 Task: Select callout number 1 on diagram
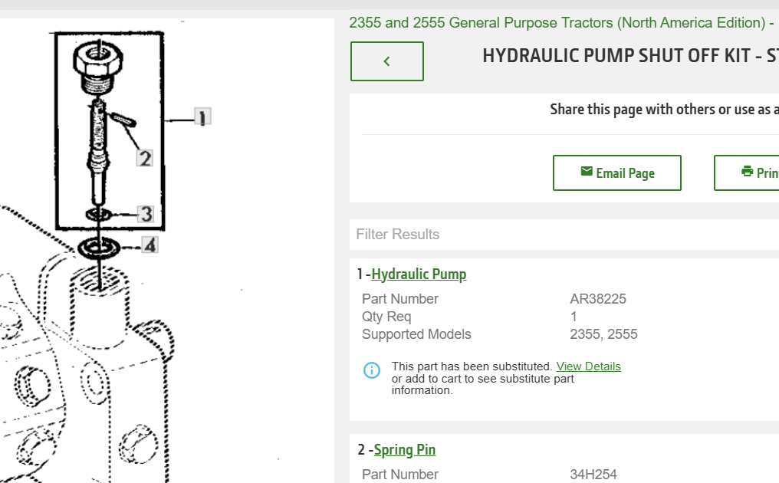[202, 117]
